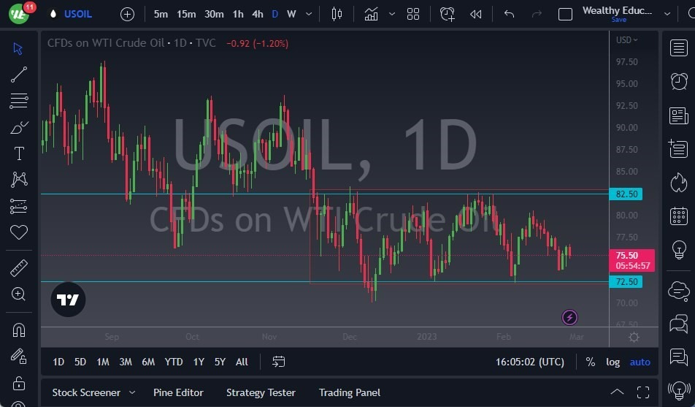Screen dimensions: 695x407
Task: Open the hotlists flame icon
Action: coord(679,183)
